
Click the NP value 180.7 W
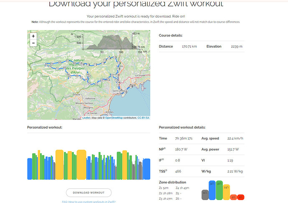point(181,149)
